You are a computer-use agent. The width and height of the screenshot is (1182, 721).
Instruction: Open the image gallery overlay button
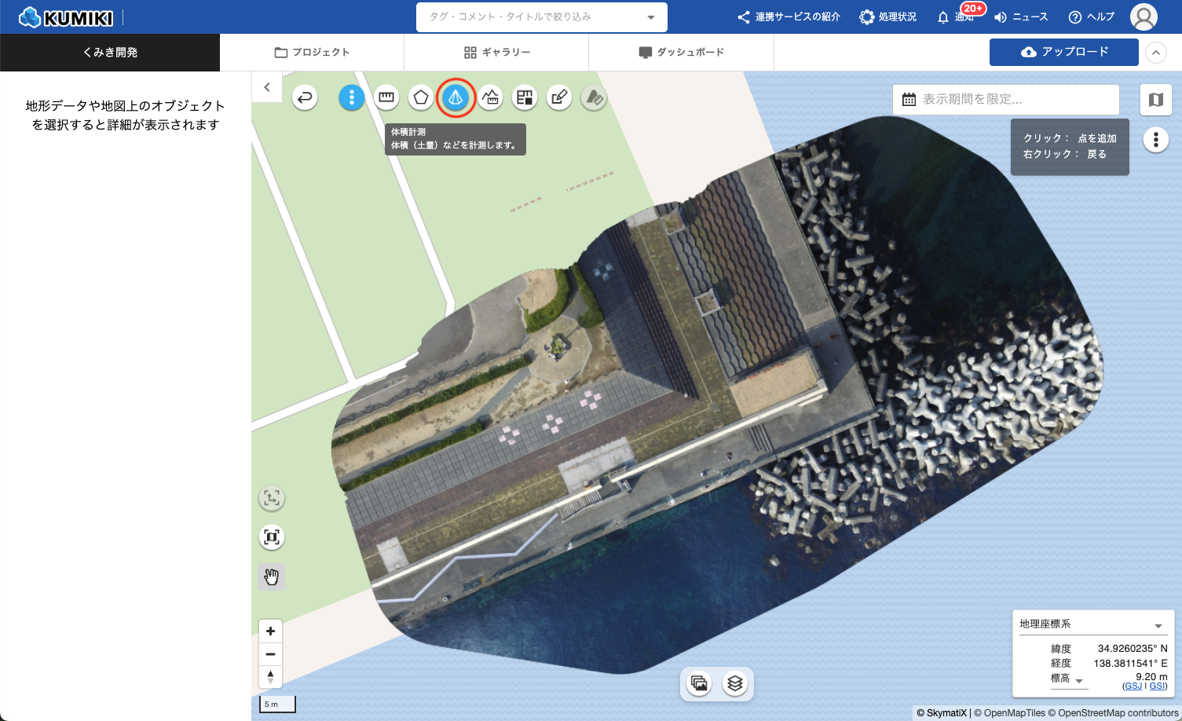tap(699, 683)
